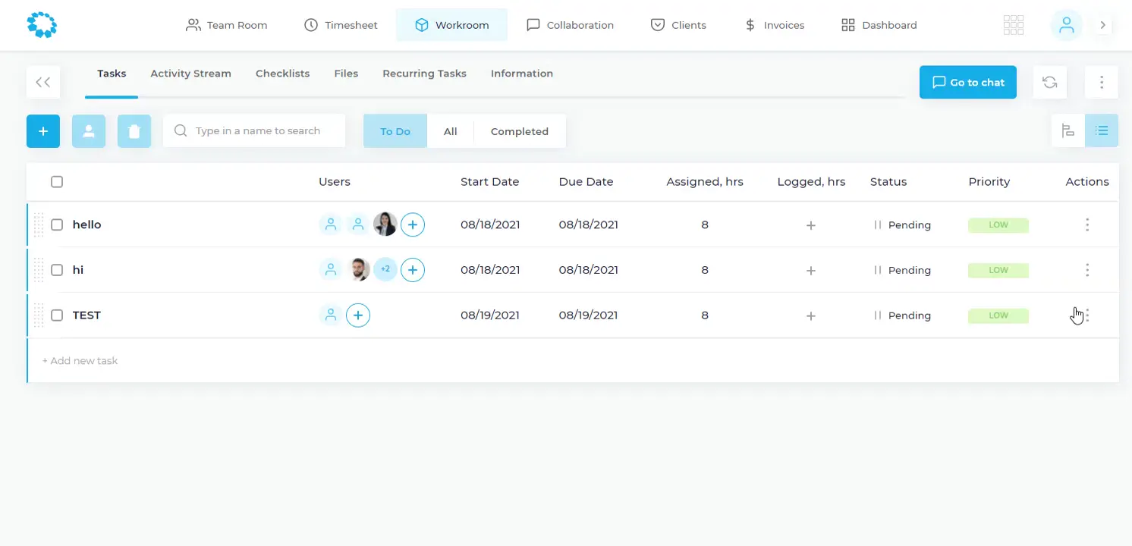Open the Activity Stream tab
1132x546 pixels.
coord(190,74)
